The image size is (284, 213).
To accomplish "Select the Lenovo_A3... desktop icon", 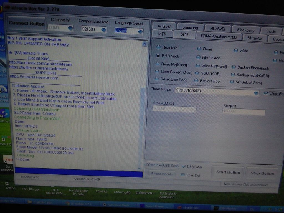I will click(x=124, y=192).
